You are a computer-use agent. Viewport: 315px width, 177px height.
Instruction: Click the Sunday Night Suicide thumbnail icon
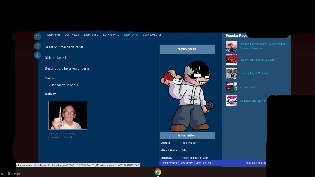(x=231, y=73)
